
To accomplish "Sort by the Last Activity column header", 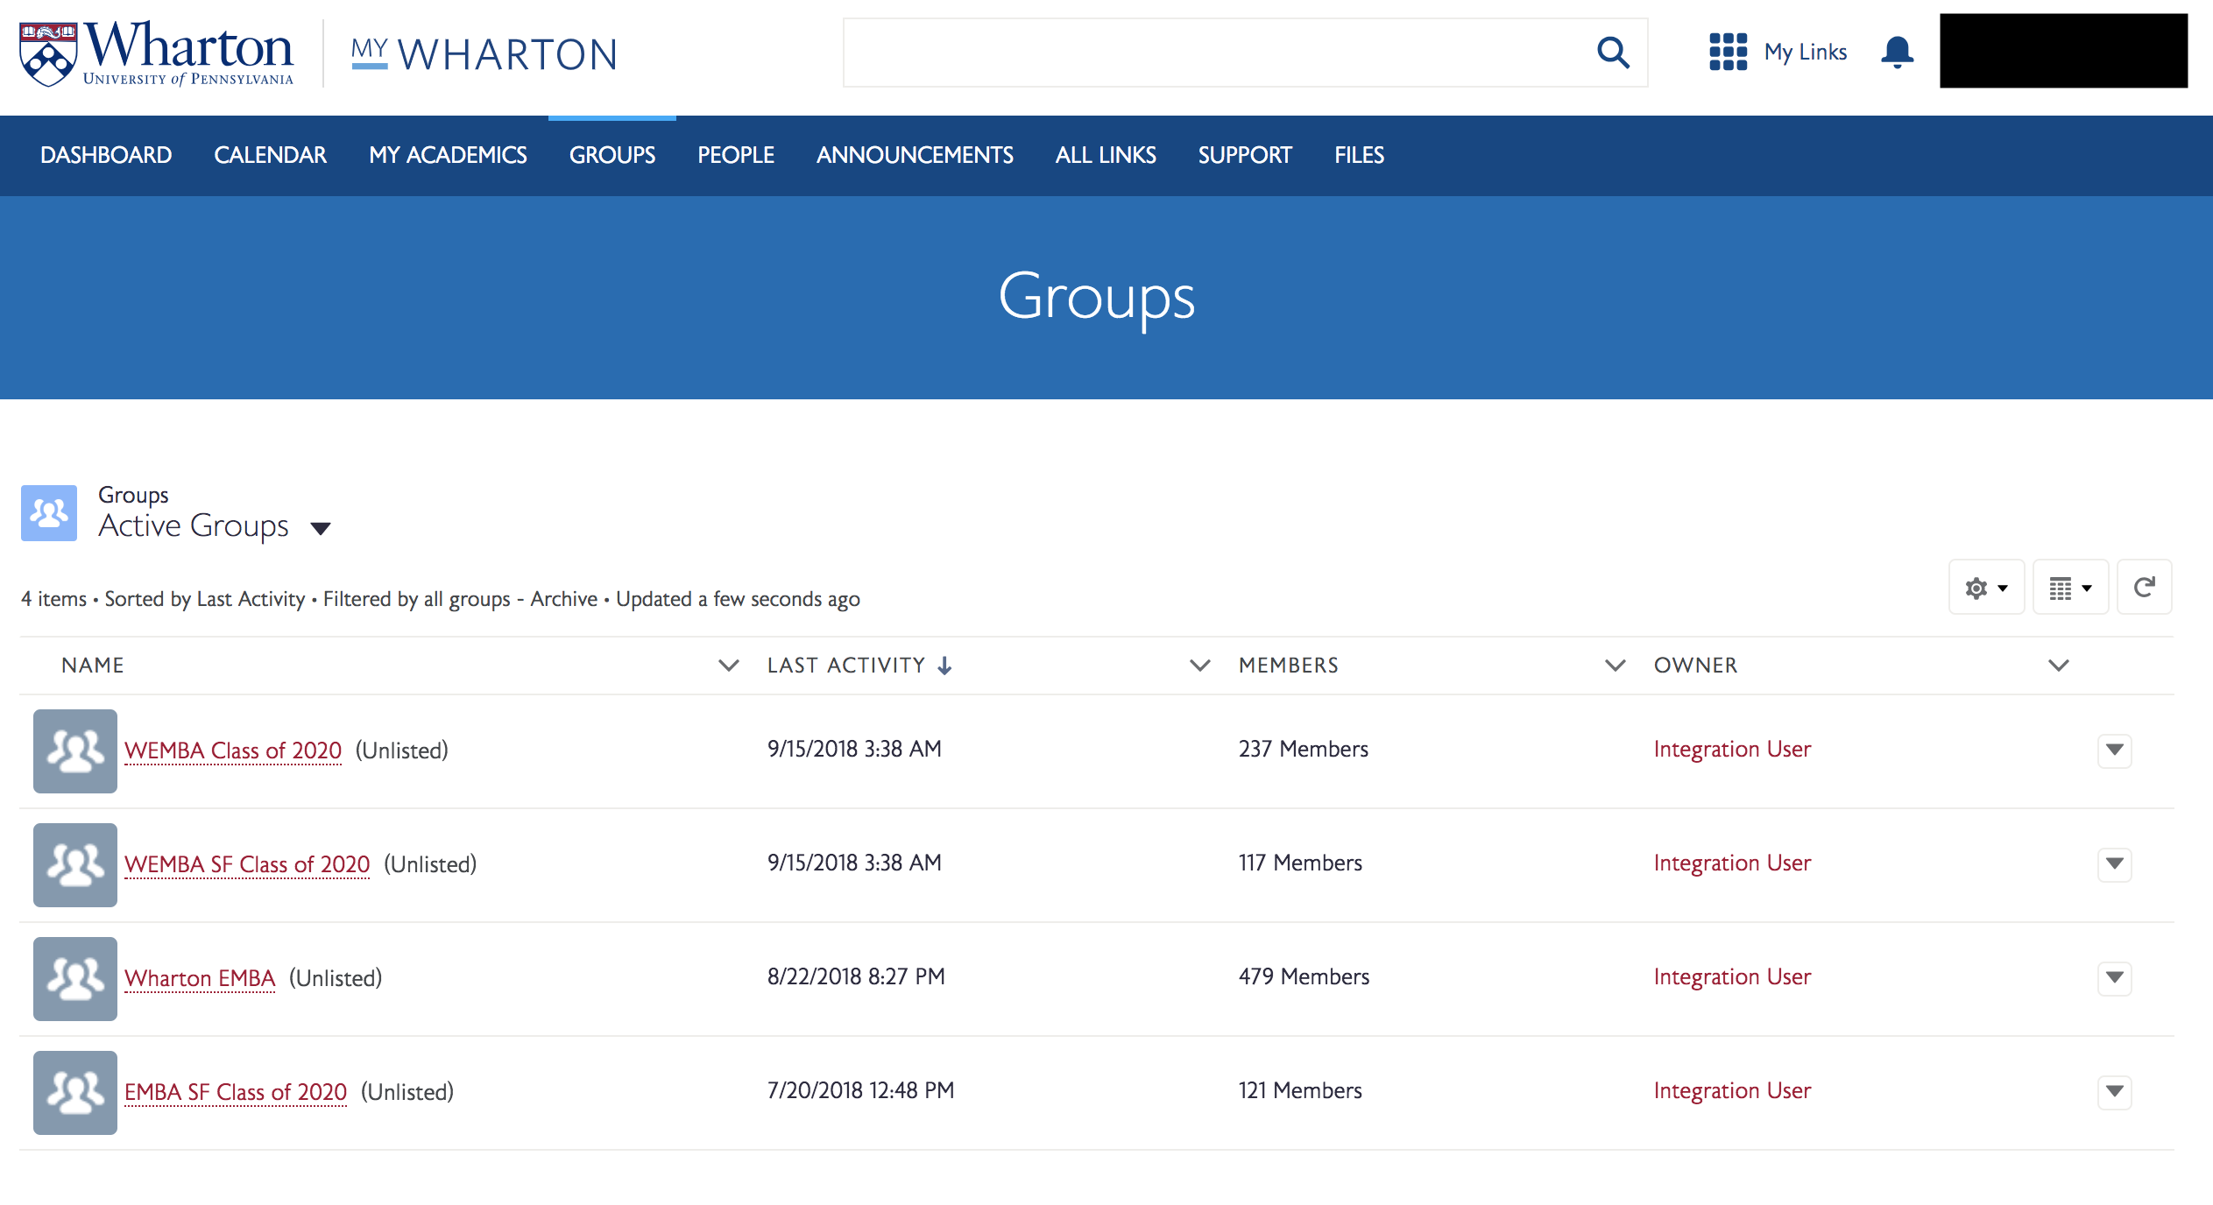I will pyautogui.click(x=846, y=666).
